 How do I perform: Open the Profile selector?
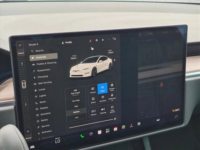pos(67,42)
